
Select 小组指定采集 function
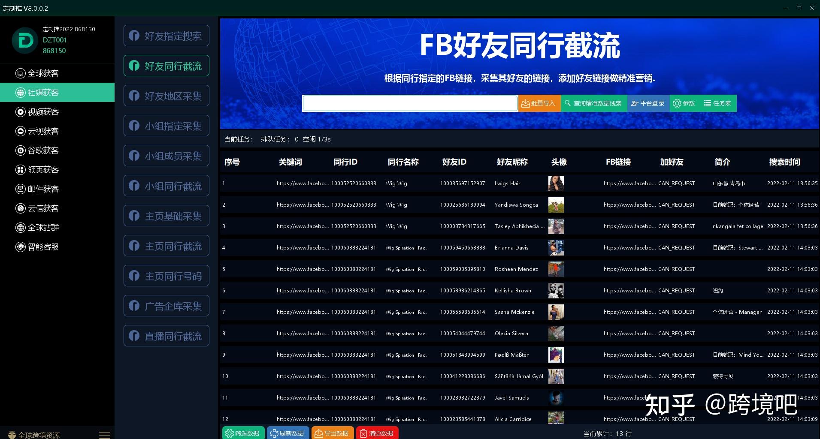(x=166, y=126)
